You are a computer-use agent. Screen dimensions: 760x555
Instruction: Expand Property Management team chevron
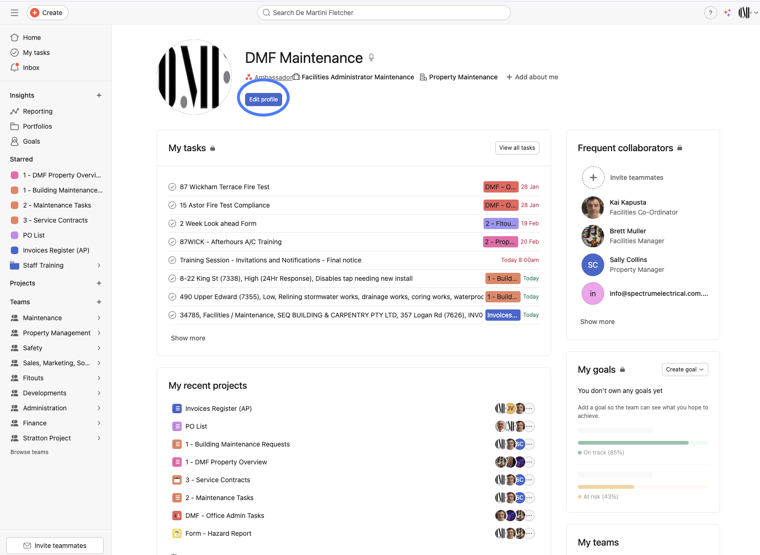99,333
